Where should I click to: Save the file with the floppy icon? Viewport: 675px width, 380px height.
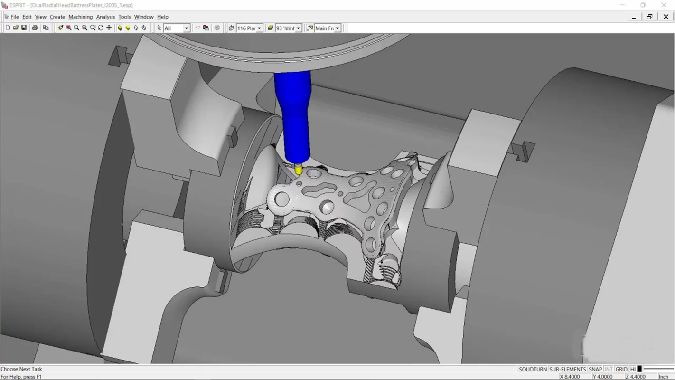(24, 28)
